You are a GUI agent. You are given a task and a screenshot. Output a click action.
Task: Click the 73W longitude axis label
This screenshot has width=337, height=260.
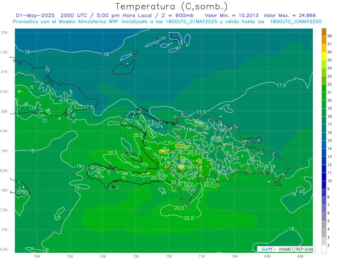point(136,256)
